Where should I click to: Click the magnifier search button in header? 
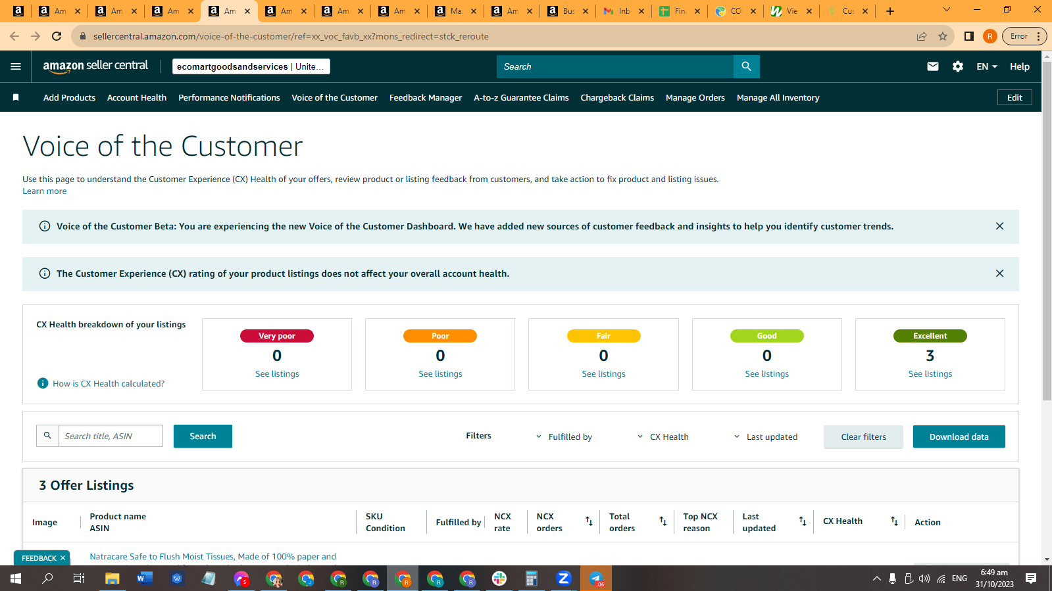(746, 66)
